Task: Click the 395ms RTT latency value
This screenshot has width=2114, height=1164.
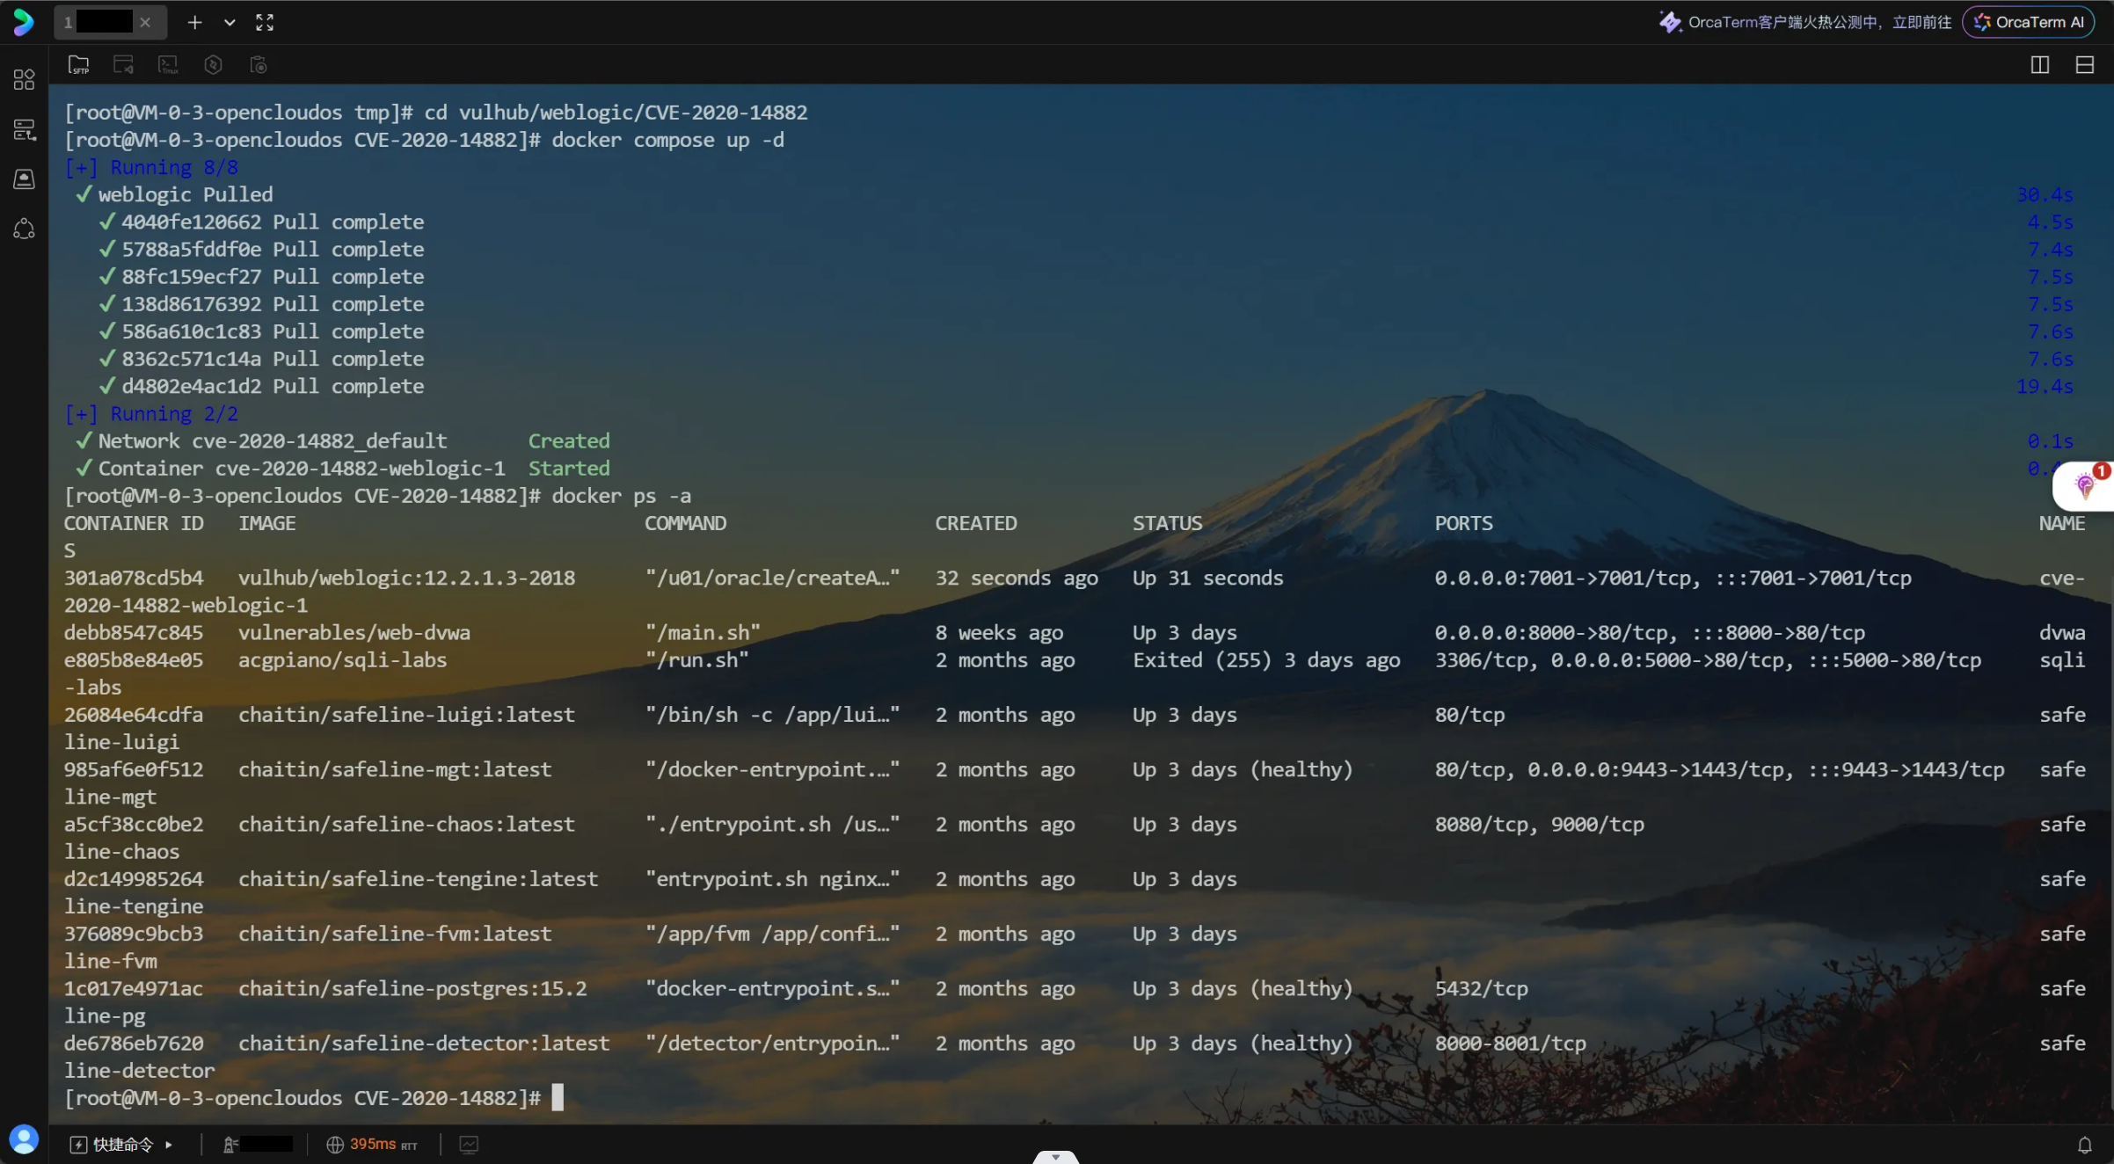Action: [383, 1144]
